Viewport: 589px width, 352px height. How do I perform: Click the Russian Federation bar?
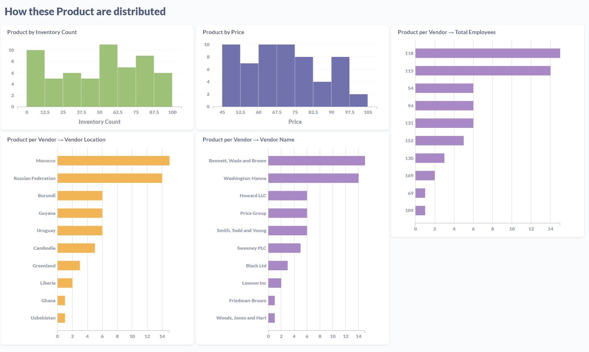click(x=108, y=178)
